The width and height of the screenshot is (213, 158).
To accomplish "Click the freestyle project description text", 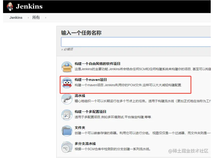I will pyautogui.click(x=143, y=69).
